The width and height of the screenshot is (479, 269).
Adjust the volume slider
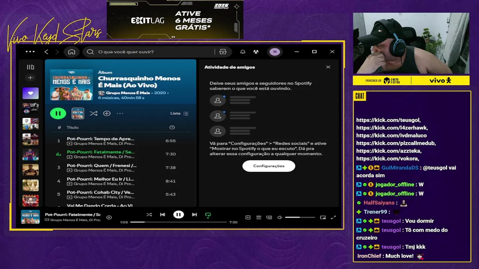point(300,217)
